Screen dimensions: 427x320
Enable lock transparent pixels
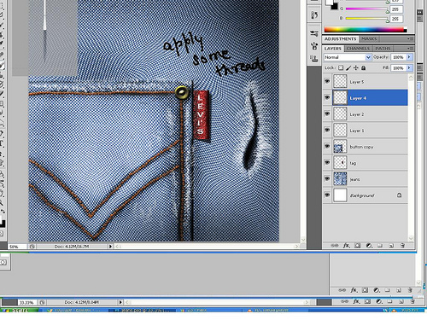coord(341,68)
